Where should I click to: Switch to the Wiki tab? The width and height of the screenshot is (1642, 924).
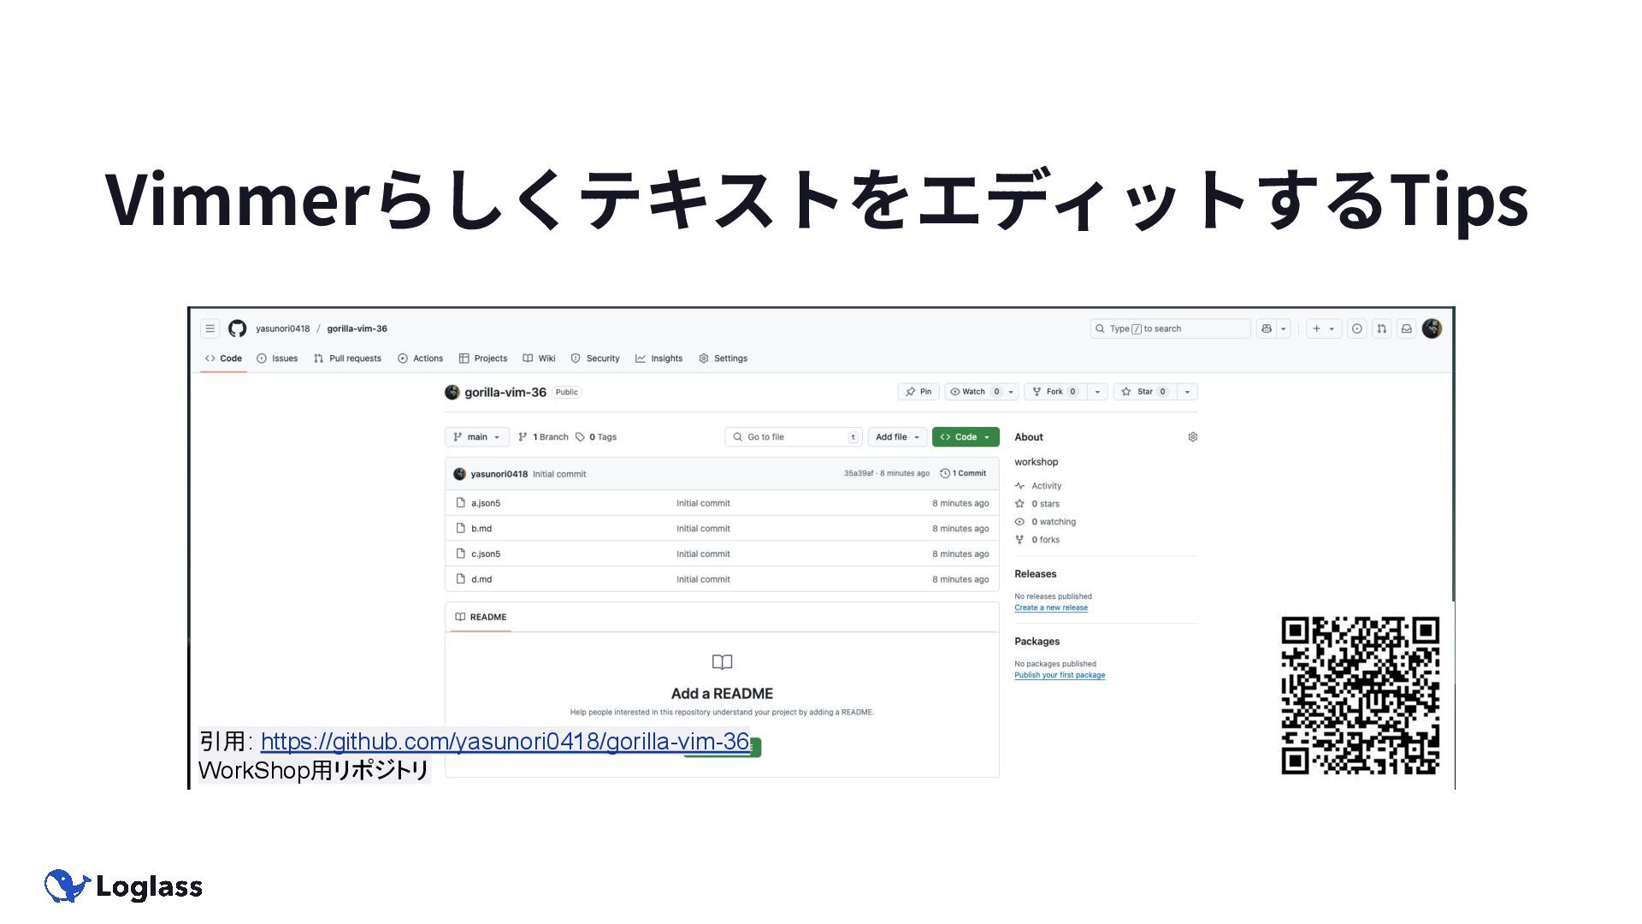click(540, 358)
